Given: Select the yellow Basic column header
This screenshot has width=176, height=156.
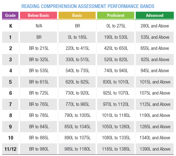Looking at the screenshot, I should (77, 15).
